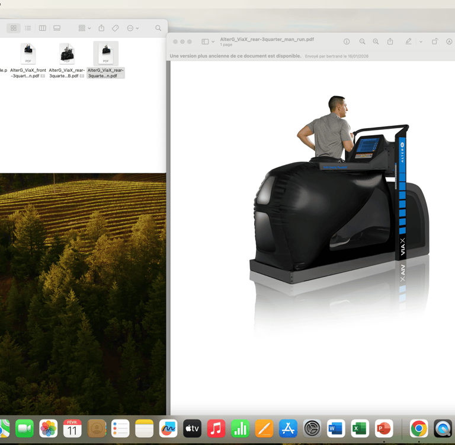Image resolution: width=455 pixels, height=445 pixels.
Task: Open the QuickTime Player Dock icon
Action: tap(443, 428)
